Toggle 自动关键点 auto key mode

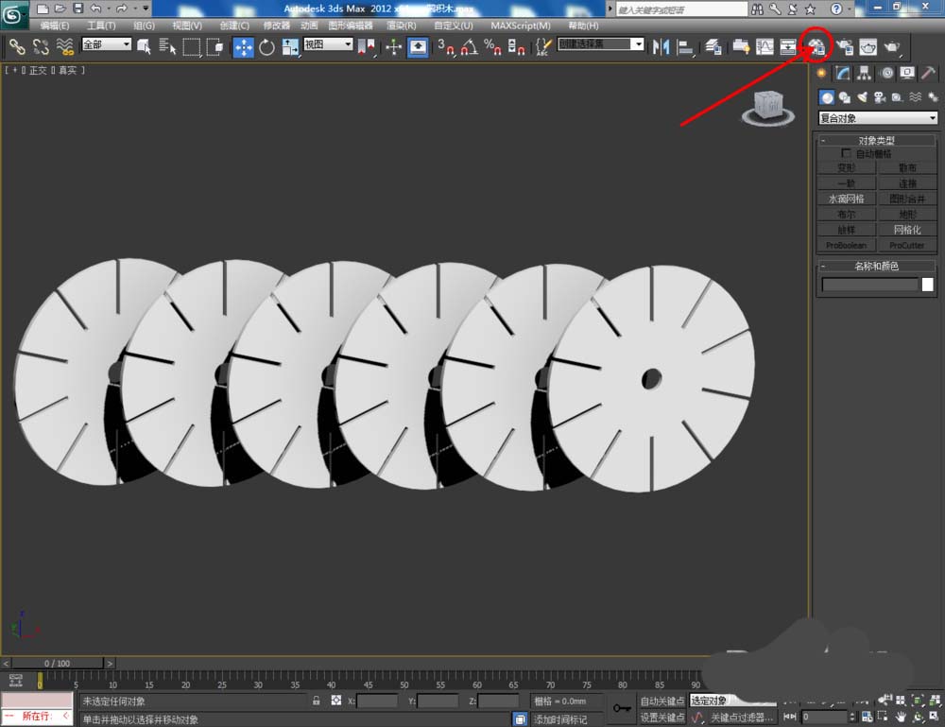click(661, 701)
